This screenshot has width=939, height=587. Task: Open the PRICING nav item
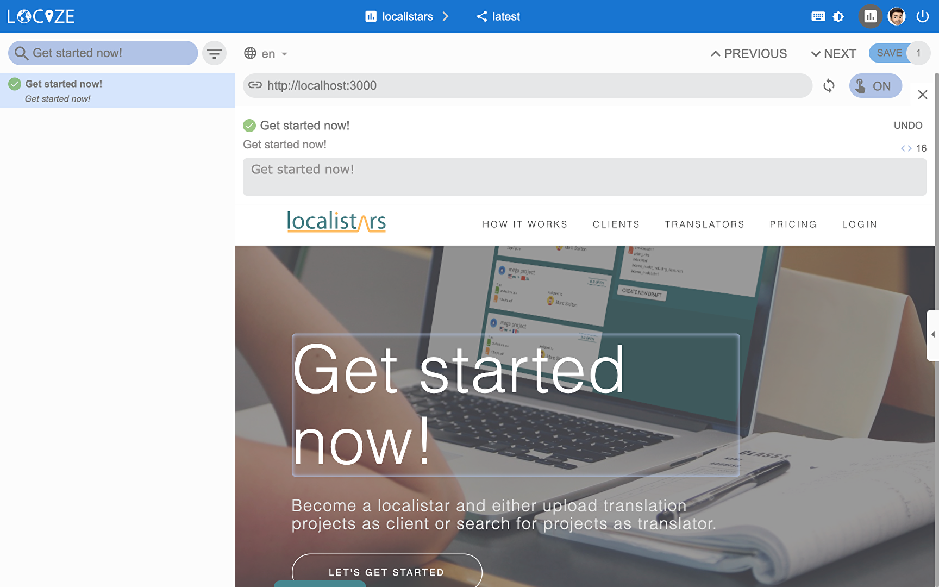pos(793,224)
